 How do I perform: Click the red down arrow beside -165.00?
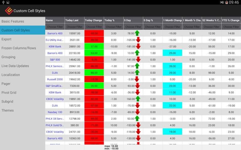click(x=138, y=40)
